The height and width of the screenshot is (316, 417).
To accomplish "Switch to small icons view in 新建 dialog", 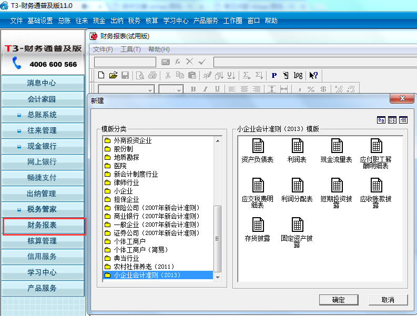I will point(392,120).
